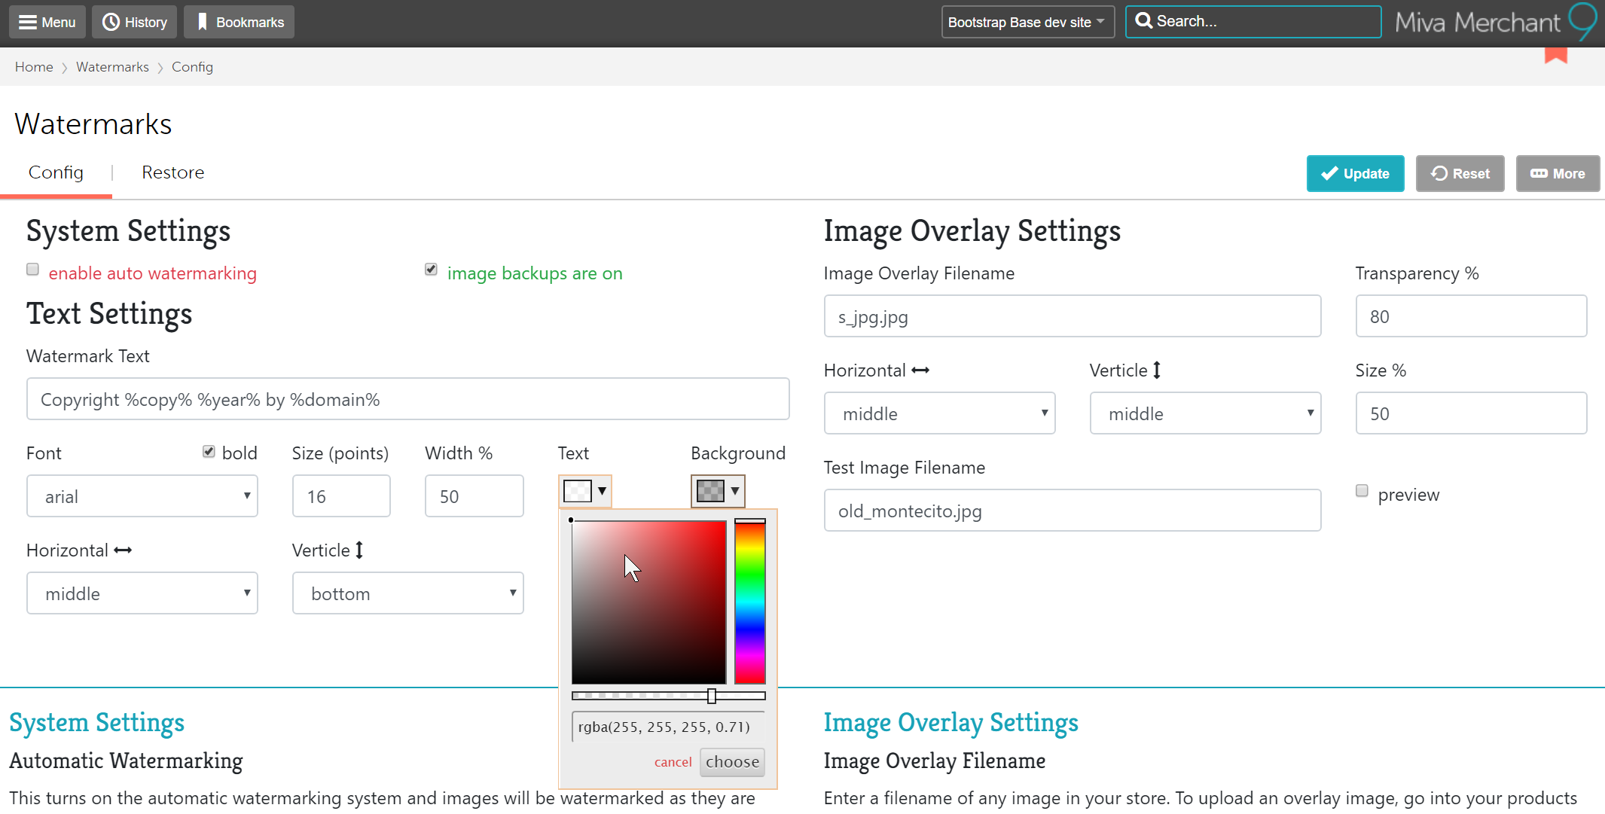Open the arial Font dropdown
Screen dimensions: 1605x814
(142, 496)
